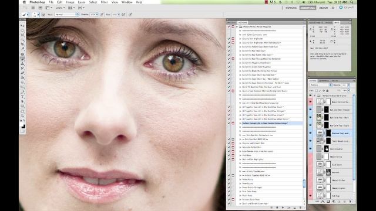Image resolution: width=376 pixels, height=211 pixels.
Task: Delete the selected layer in Layers panel
Action: pyautogui.click(x=350, y=202)
